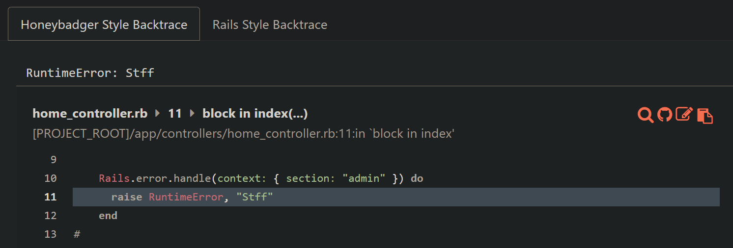Click line number 11 in frame header
733x248 pixels.
(175, 114)
